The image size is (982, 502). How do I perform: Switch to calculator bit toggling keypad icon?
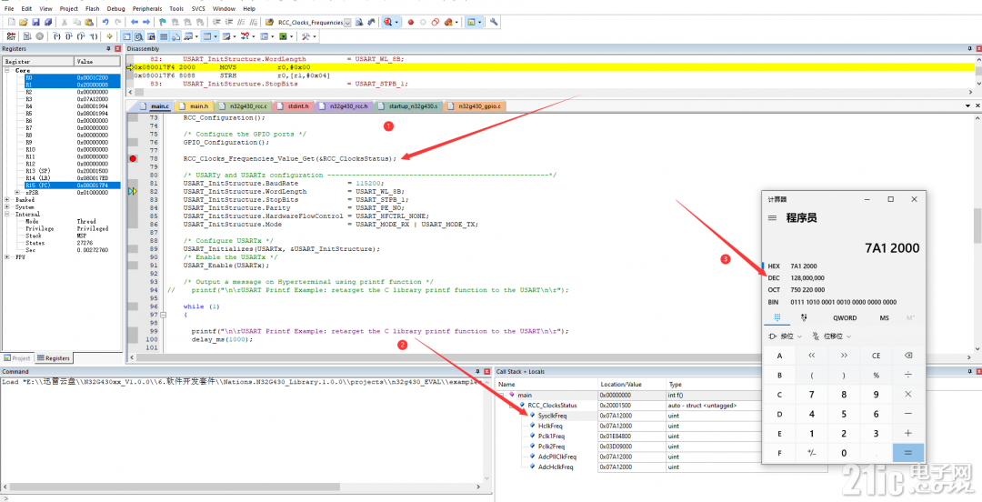coord(804,317)
